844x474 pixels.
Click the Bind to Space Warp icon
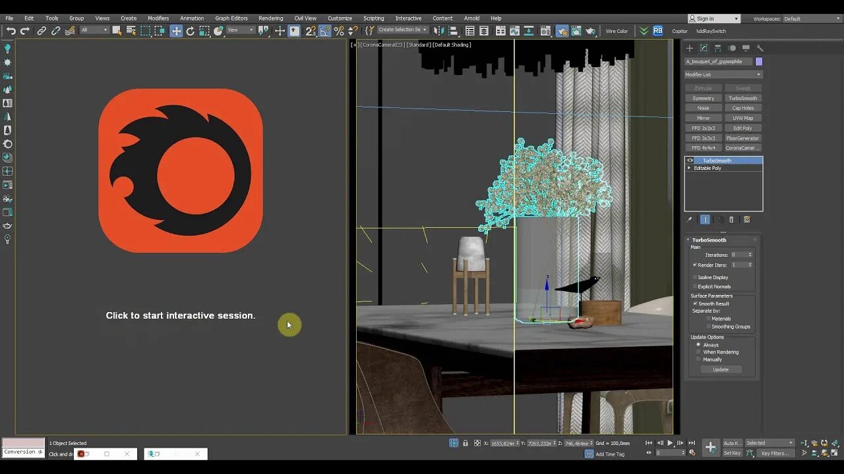click(70, 31)
